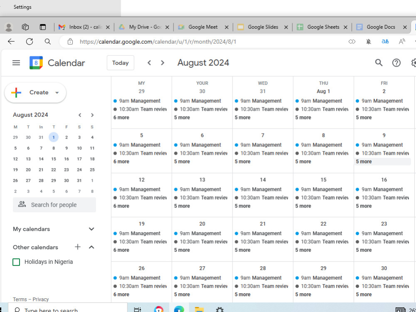This screenshot has height=312, width=416.
Task: Select August 24 in the mini calendar
Action: pyautogui.click(x=79, y=170)
